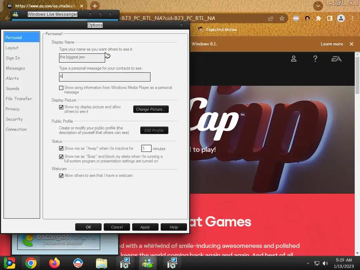
Task: Select the Personal category in Options
Action: click(21, 37)
